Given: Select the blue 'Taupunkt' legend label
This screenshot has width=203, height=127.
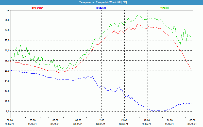Looking at the screenshot, I should (101, 8).
